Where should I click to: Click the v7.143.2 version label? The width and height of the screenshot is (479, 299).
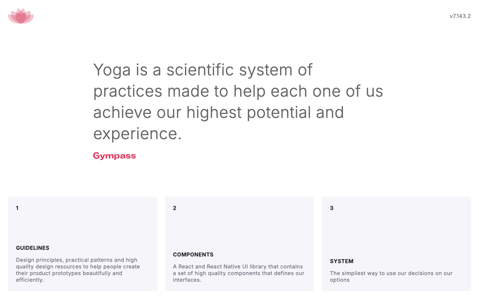point(460,16)
